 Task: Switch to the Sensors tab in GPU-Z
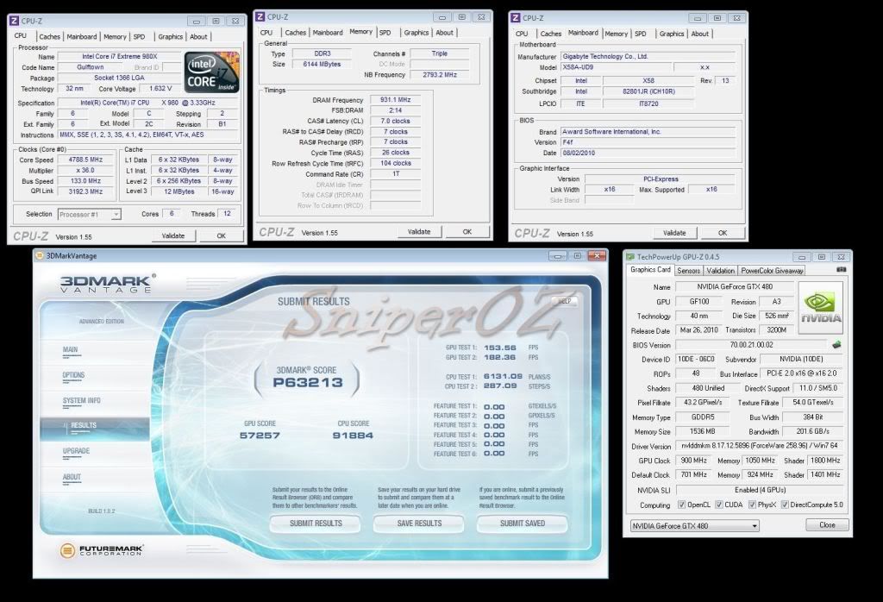tap(689, 271)
